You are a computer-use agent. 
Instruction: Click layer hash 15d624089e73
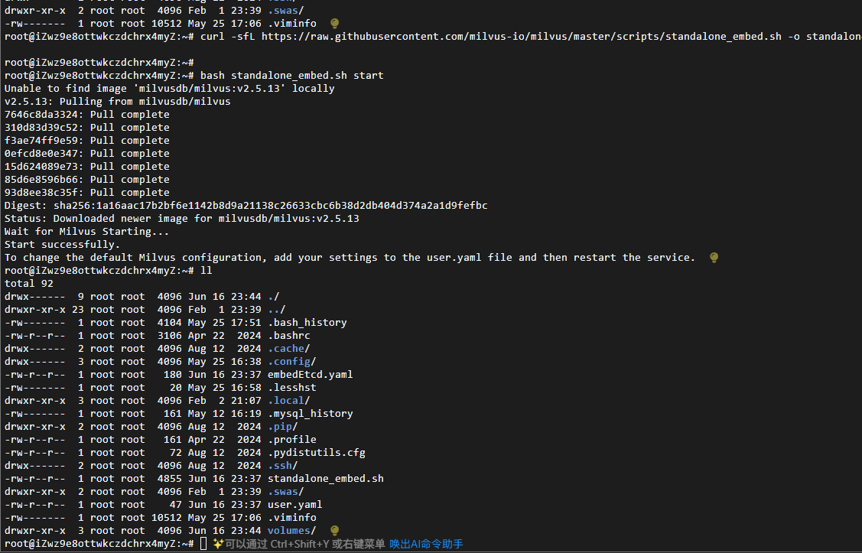(41, 167)
